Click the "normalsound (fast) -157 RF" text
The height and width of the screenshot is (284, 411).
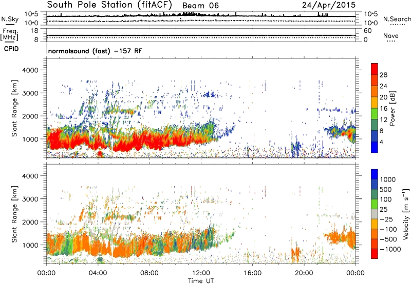pos(95,51)
